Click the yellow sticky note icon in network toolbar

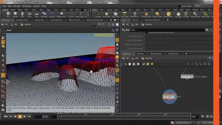[148, 64]
